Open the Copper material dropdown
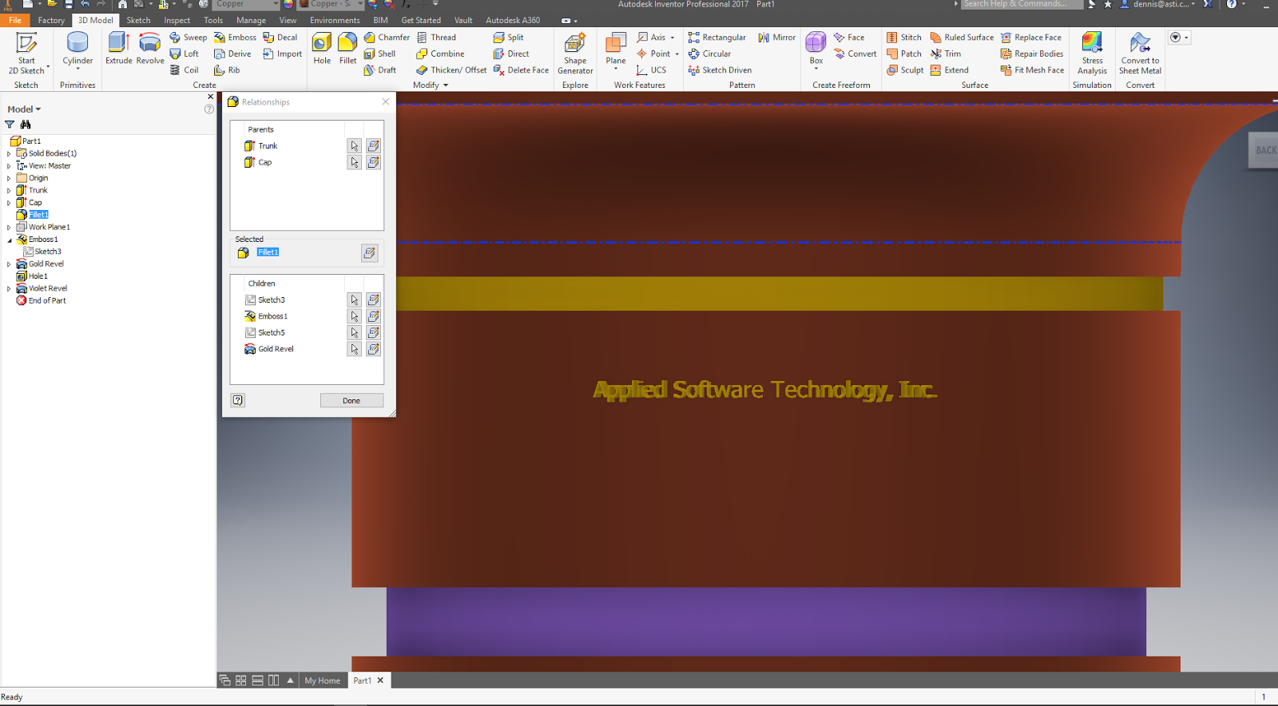 pos(275,4)
